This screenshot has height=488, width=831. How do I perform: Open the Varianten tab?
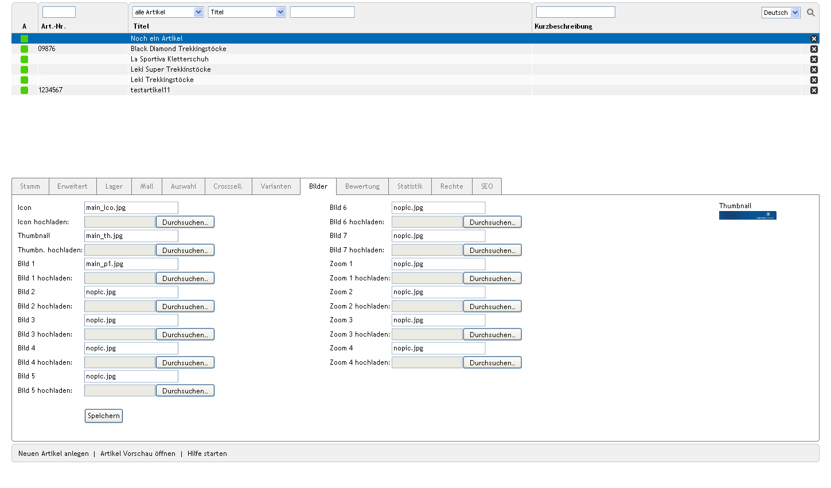tap(276, 186)
